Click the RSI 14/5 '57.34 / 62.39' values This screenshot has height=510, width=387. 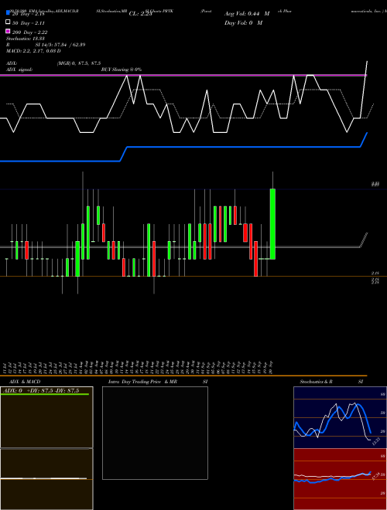(x=68, y=45)
